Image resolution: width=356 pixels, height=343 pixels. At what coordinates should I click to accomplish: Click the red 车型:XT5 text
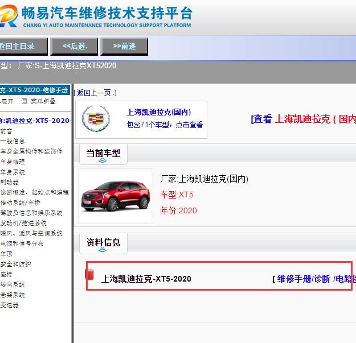pyautogui.click(x=177, y=195)
